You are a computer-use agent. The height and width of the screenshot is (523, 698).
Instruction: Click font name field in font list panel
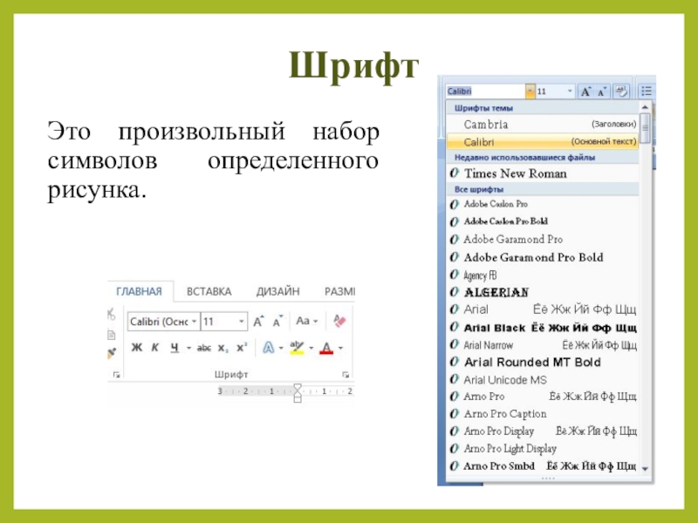(x=486, y=92)
